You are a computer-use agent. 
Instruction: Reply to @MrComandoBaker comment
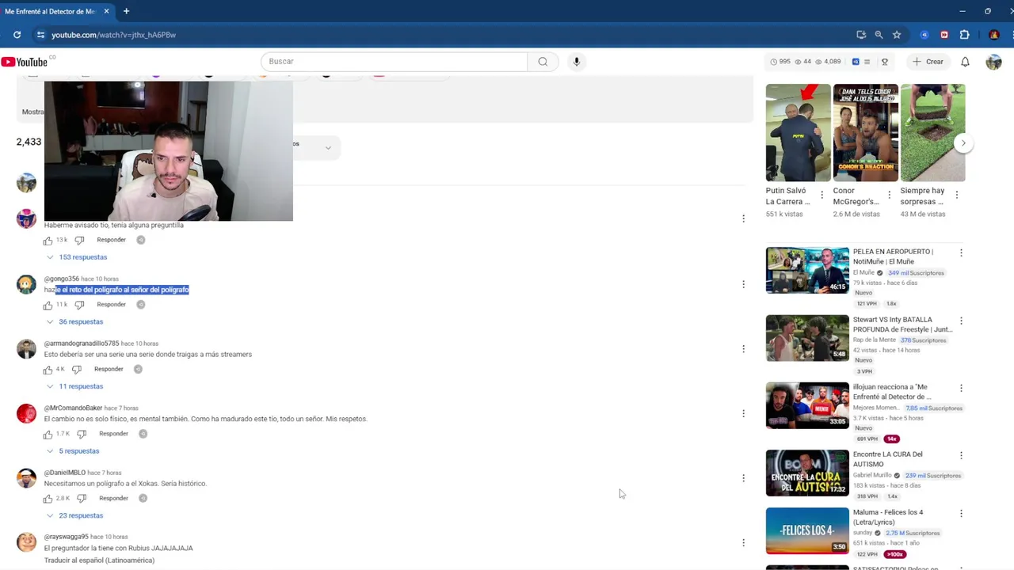114,434
